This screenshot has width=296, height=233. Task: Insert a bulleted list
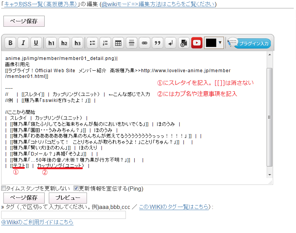pyautogui.click(x=92, y=43)
